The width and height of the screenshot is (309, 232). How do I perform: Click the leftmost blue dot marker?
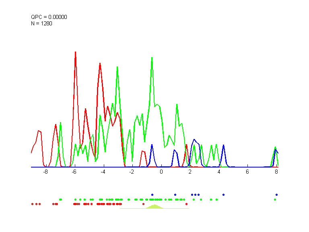pyautogui.click(x=152, y=195)
